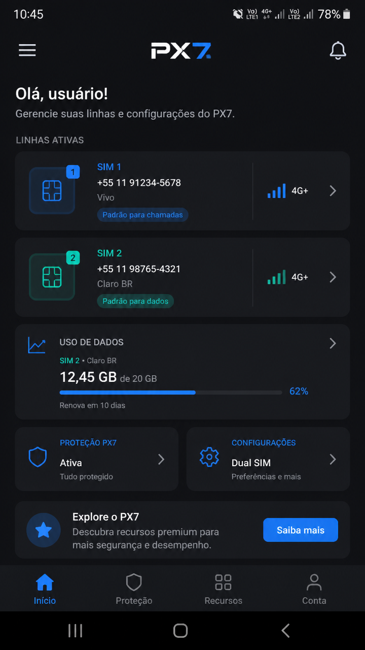
Task: Switch to the Recursos tab
Action: click(223, 590)
